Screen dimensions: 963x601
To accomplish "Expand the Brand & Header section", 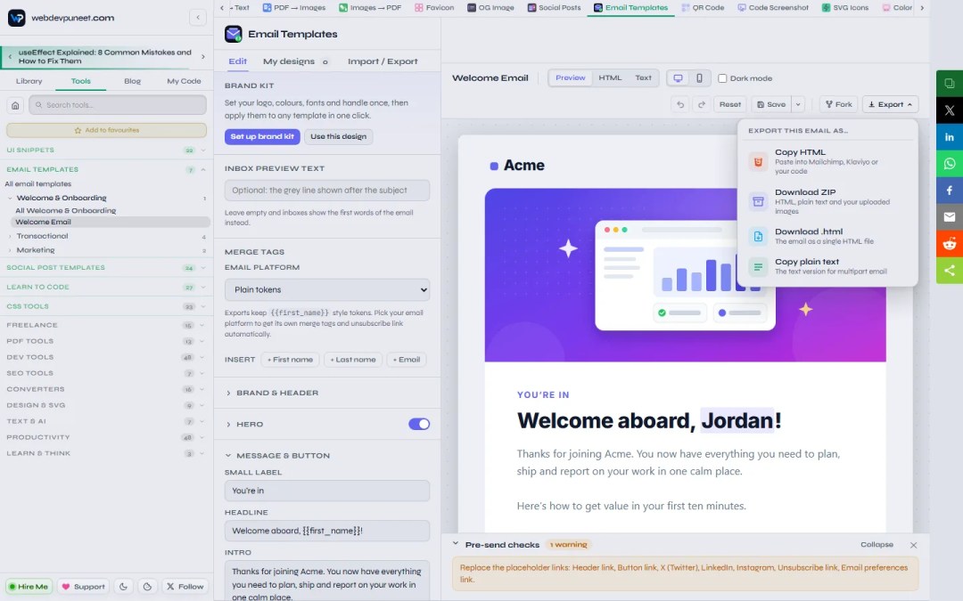I will pos(327,393).
